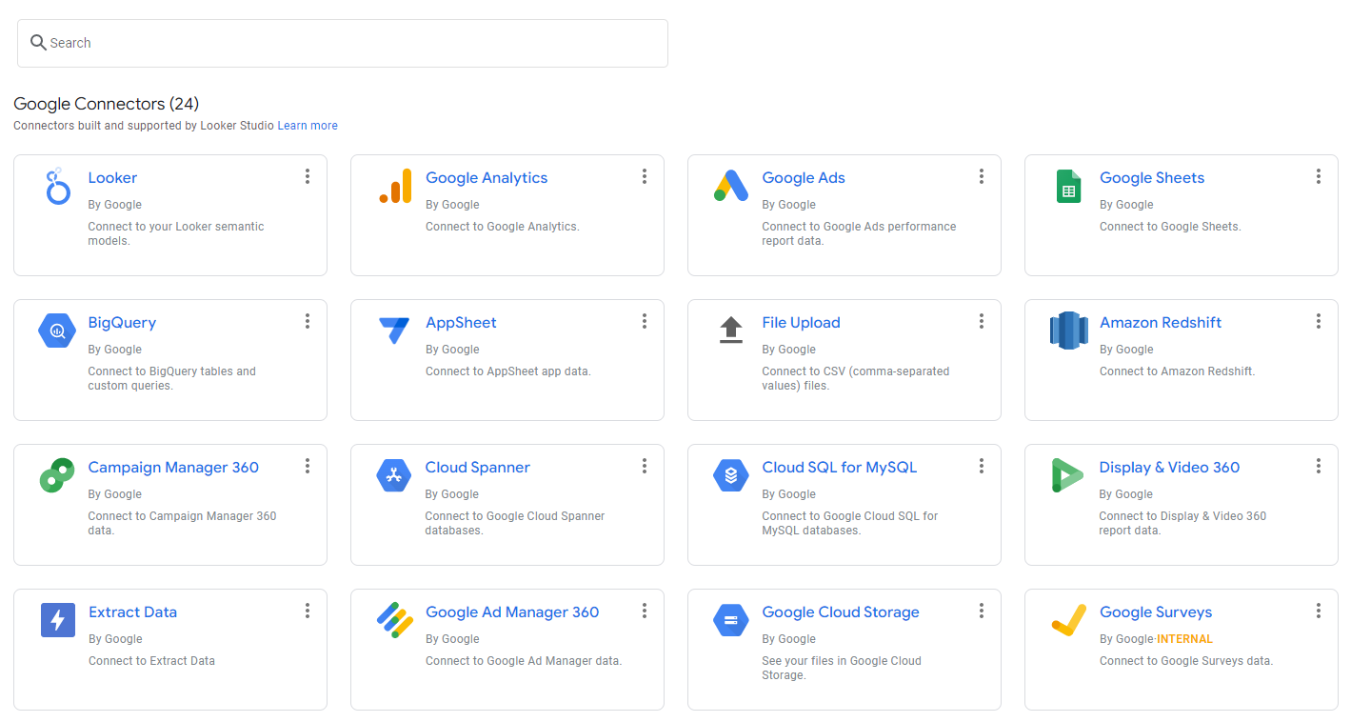This screenshot has width=1351, height=722.
Task: Open the Google Analytics card's three-dot menu
Action: pyautogui.click(x=644, y=176)
